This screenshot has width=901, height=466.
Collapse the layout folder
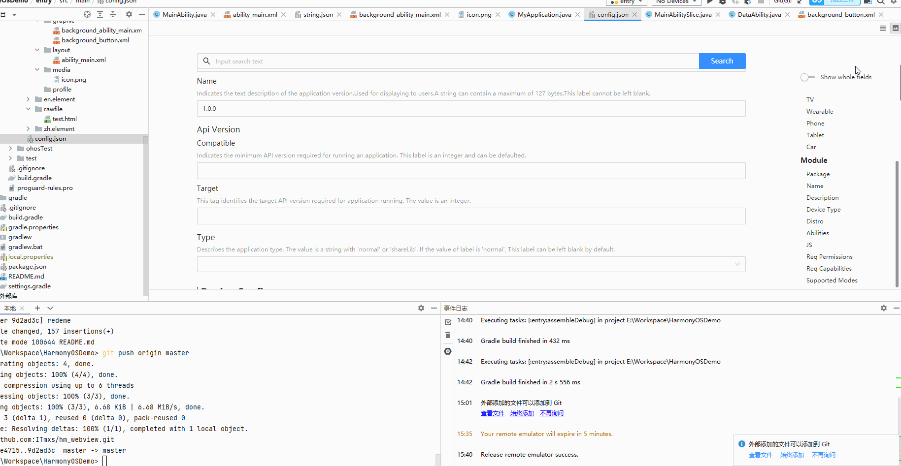point(37,50)
